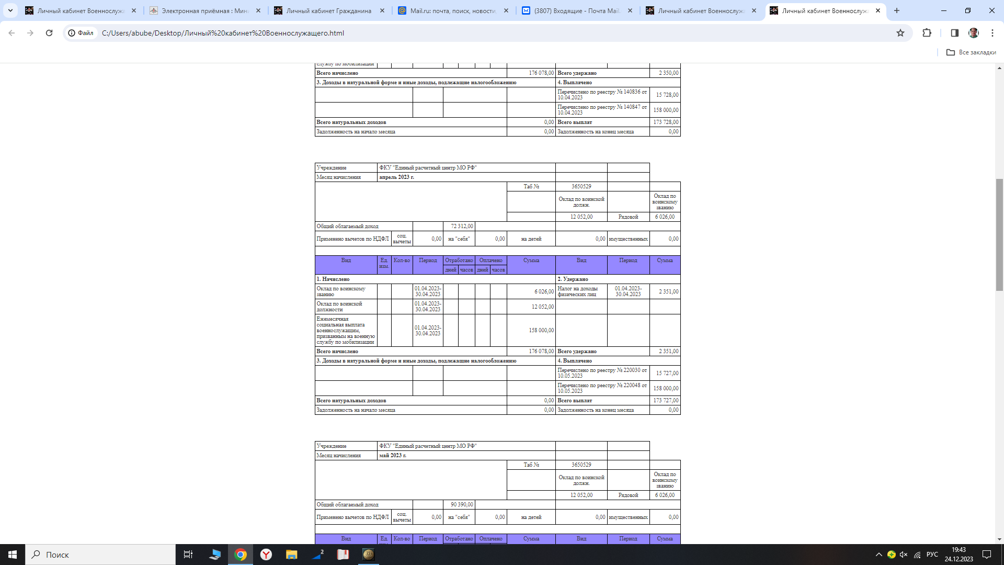This screenshot has height=565, width=1004.
Task: Open Все закладки bookmarks folder
Action: [971, 52]
